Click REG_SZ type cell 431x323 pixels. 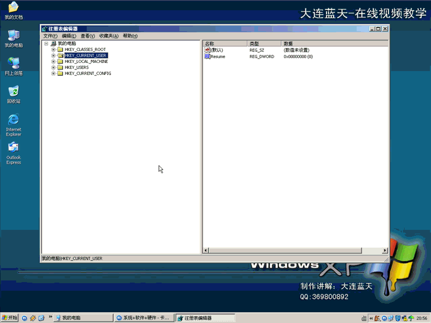[x=257, y=50]
